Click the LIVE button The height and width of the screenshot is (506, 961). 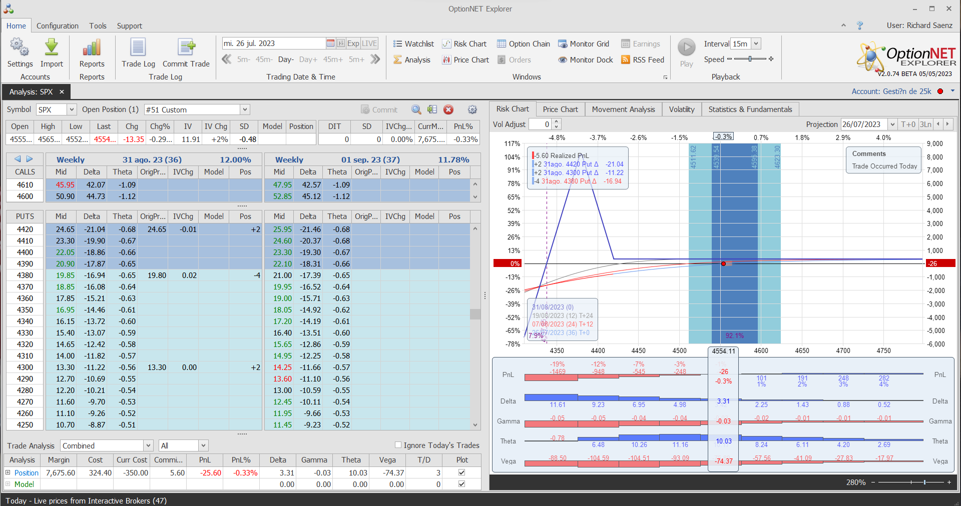[x=369, y=43]
